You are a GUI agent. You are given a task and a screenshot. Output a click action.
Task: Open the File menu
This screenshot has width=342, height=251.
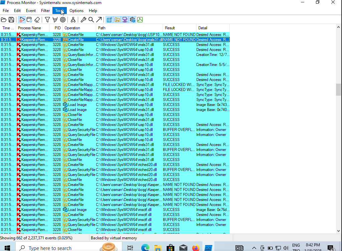click(x=6, y=11)
